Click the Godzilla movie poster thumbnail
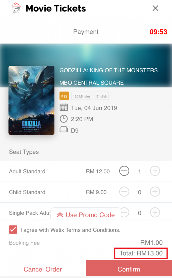 [x=31, y=100]
